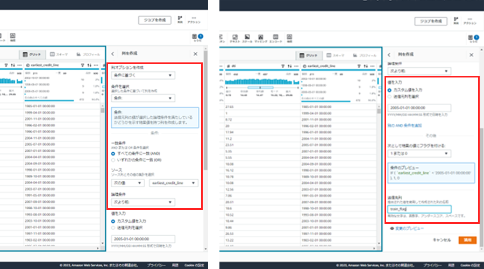Click filter icon on right window earliest_credit_line column
This screenshot has width=484, height=269.
click(359, 66)
